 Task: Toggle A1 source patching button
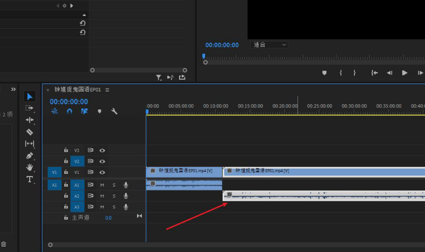[x=55, y=185]
